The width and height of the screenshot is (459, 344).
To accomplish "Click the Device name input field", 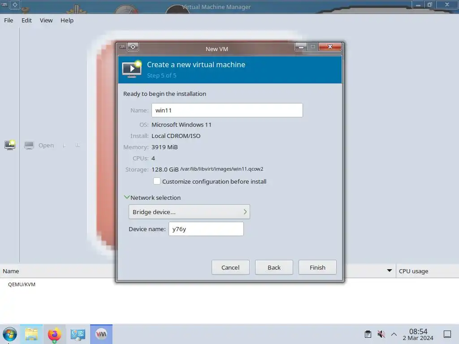I will tap(206, 229).
